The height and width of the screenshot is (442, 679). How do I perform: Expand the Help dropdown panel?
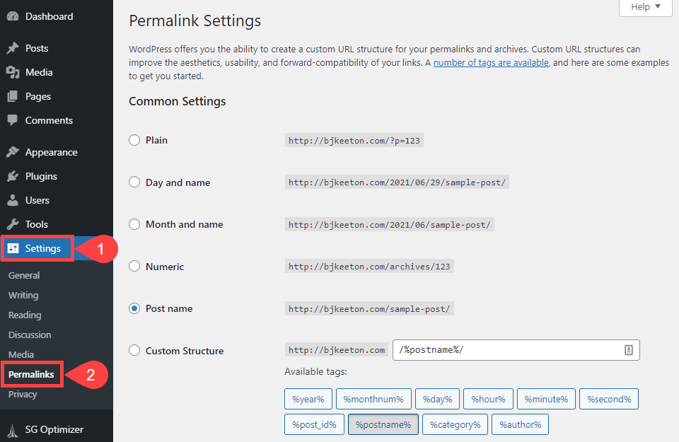pyautogui.click(x=644, y=7)
